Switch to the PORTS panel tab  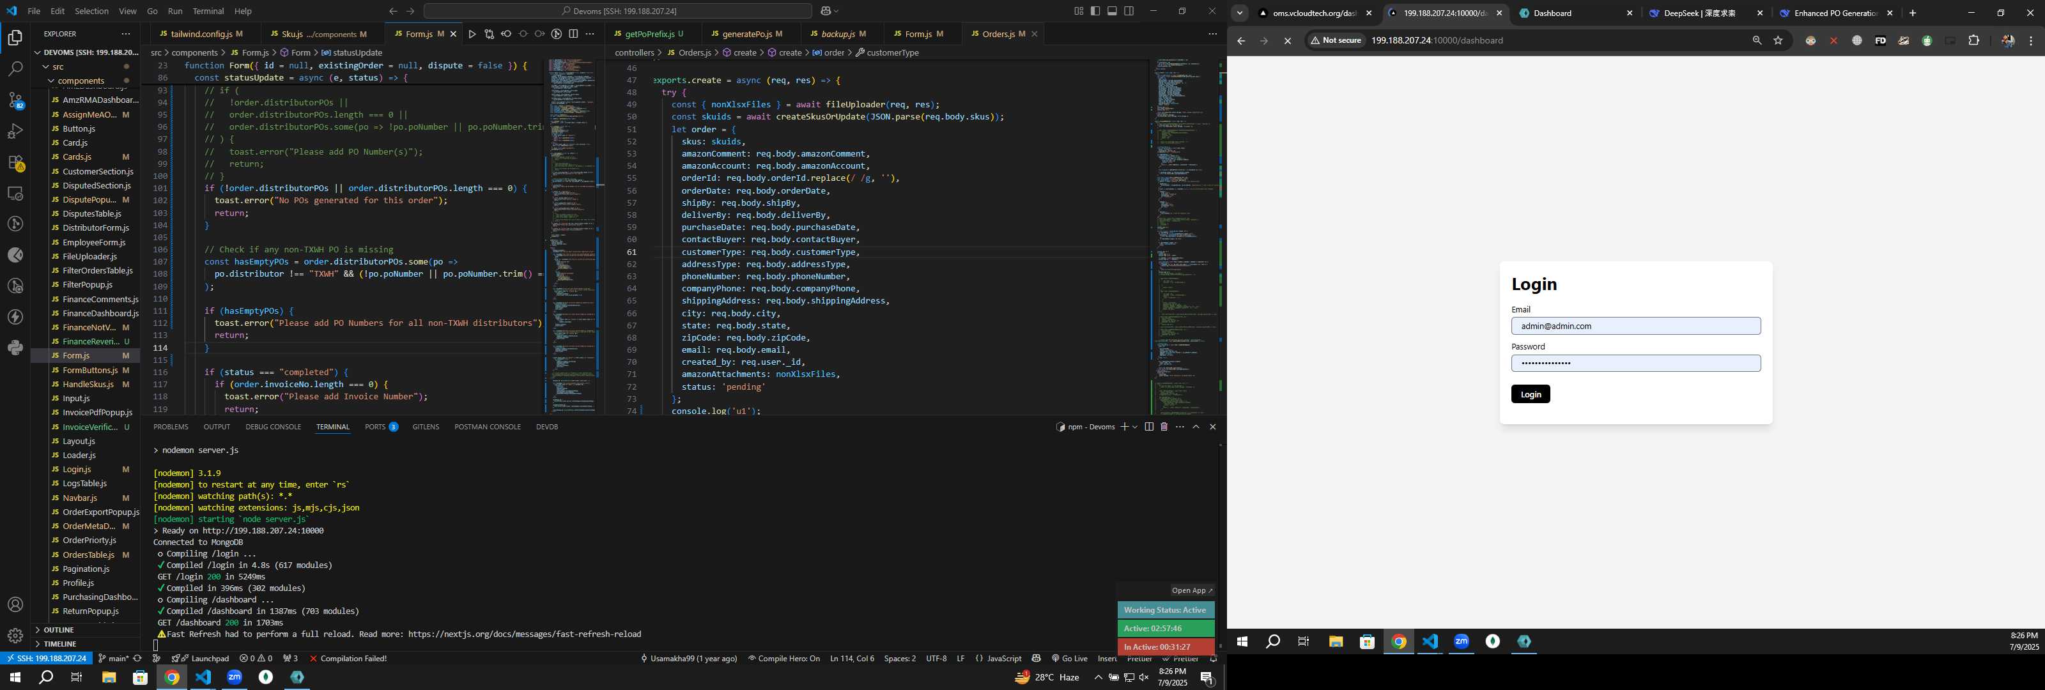pos(381,427)
